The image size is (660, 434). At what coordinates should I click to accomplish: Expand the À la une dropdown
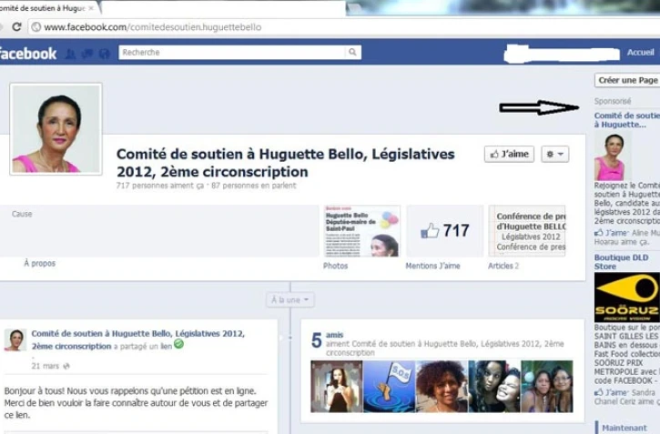coord(290,300)
